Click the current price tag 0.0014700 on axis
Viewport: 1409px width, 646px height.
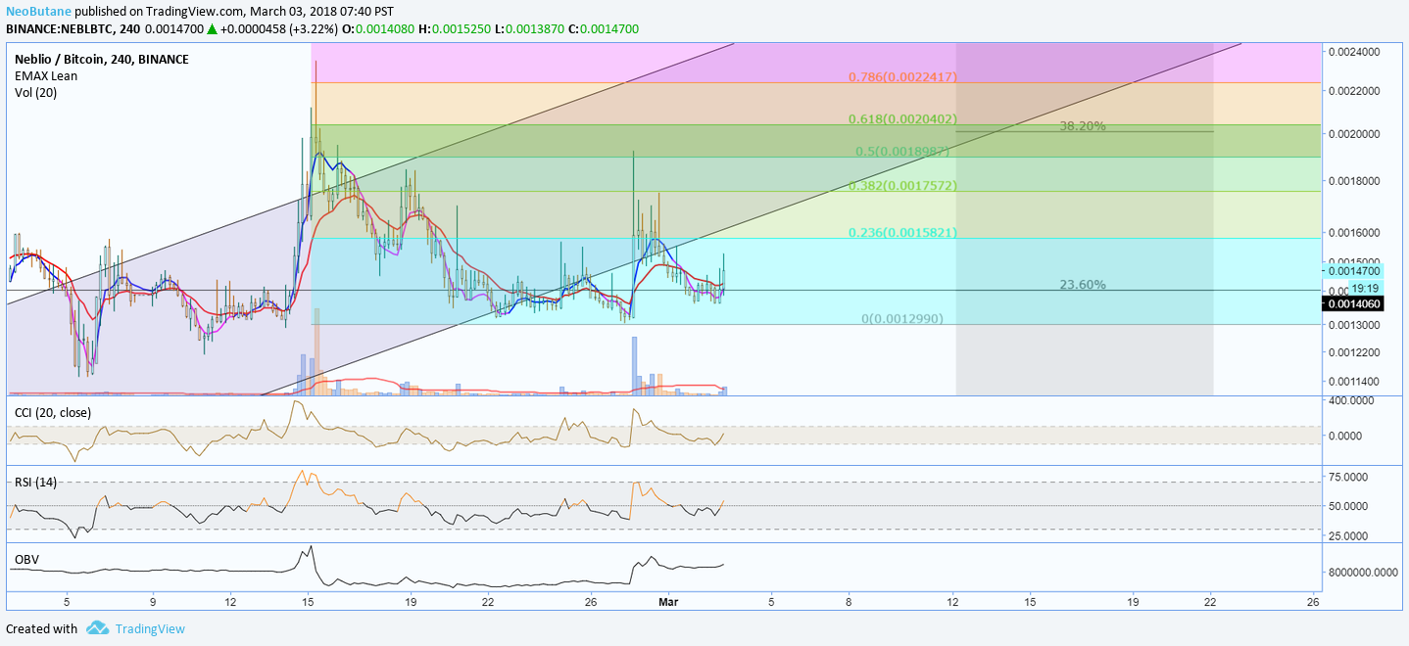1354,270
